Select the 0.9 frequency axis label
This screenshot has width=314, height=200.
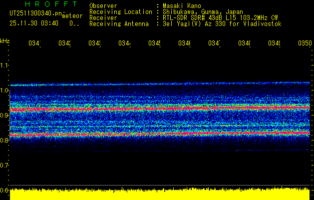[x=4, y=115]
